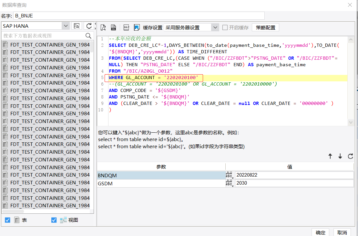Click the SQL editor scroll-down arrow
Screen dimensions: 358x236
pos(351,122)
